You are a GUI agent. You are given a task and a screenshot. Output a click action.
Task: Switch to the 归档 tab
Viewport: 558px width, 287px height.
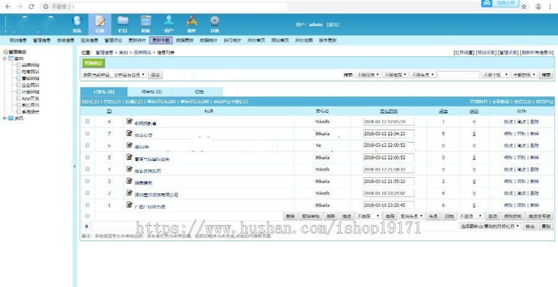point(199,92)
